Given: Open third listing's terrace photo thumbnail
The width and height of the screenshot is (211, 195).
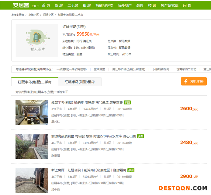Looking at the screenshot, I should (x=32, y=180).
